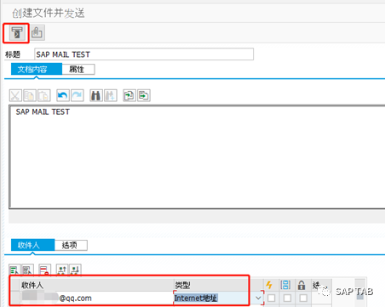Click the Express mail lightning column header
The width and height of the screenshot is (385, 307).
pyautogui.click(x=269, y=285)
